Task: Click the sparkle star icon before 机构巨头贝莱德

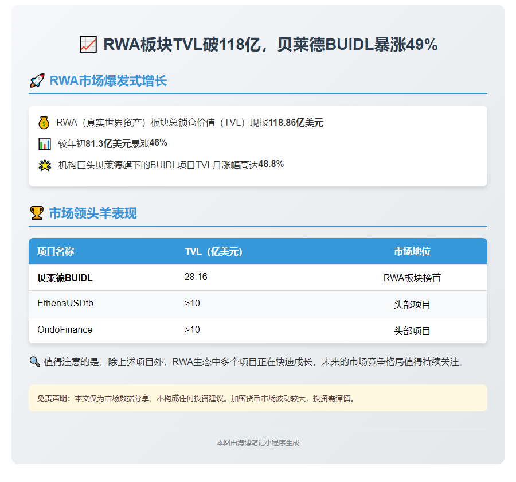Action: [x=45, y=165]
